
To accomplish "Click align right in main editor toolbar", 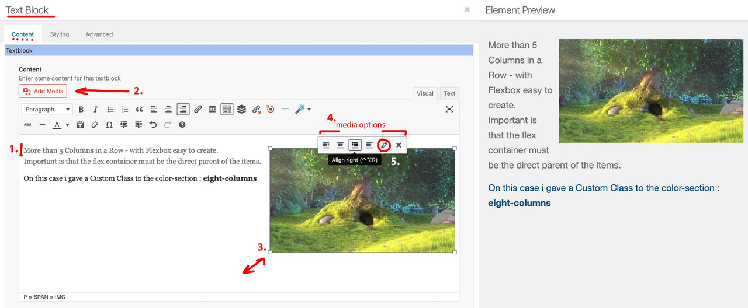I will pos(183,109).
